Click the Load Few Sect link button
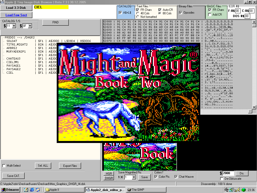 pyautogui.click(x=16, y=15)
